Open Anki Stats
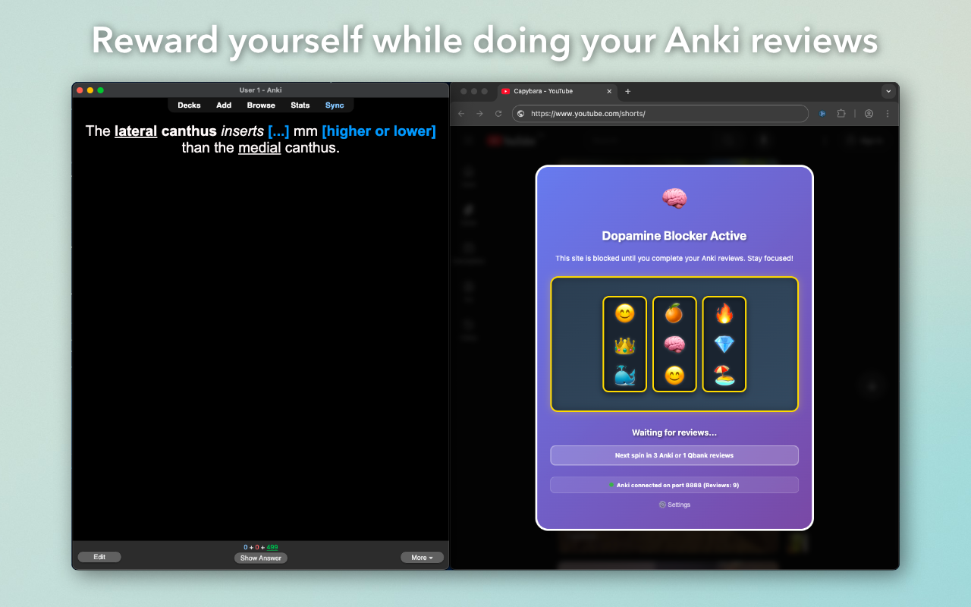Viewport: 971px width, 607px height. (x=300, y=105)
